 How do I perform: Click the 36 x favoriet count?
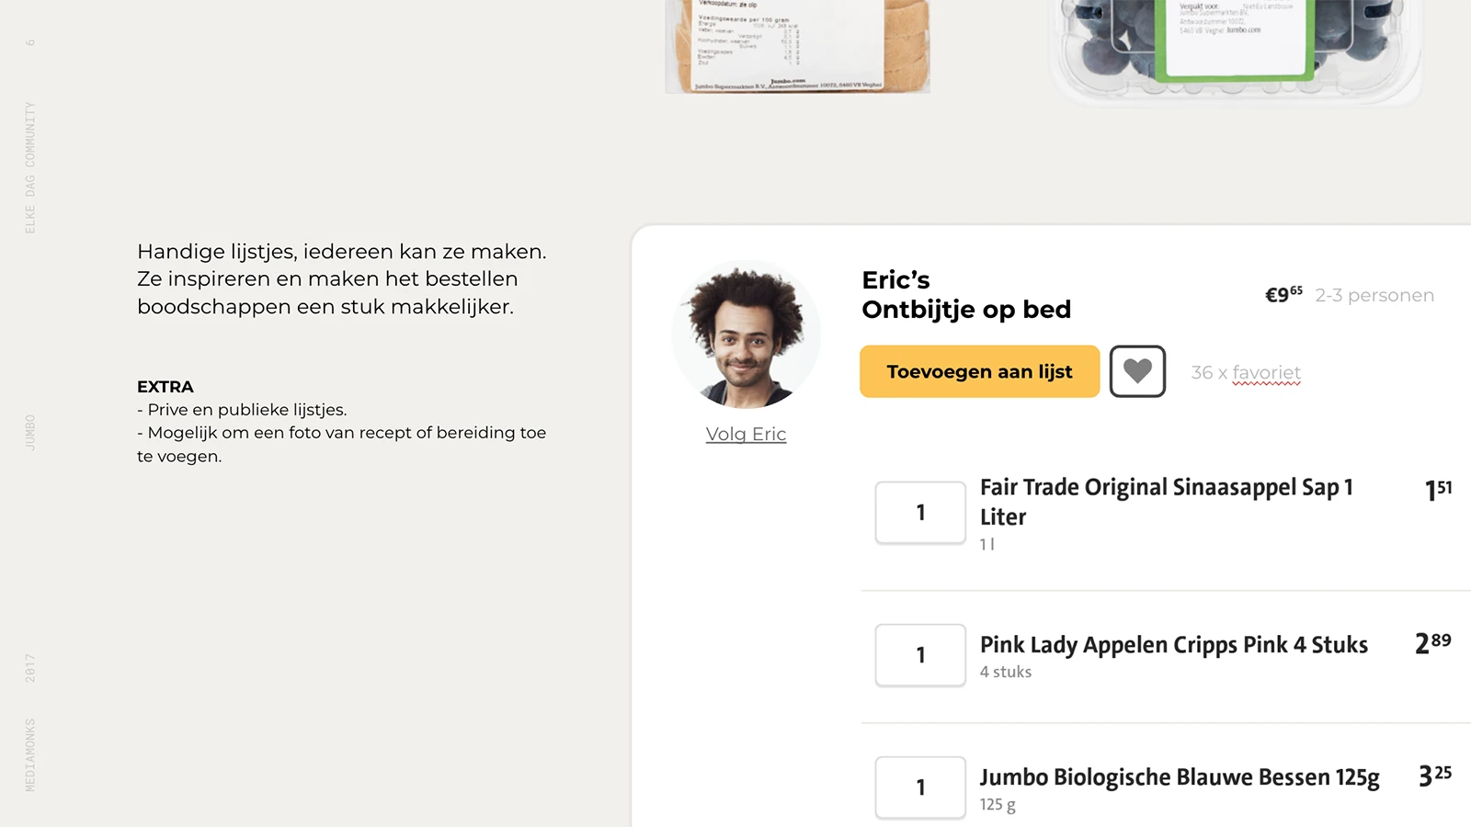point(1246,372)
